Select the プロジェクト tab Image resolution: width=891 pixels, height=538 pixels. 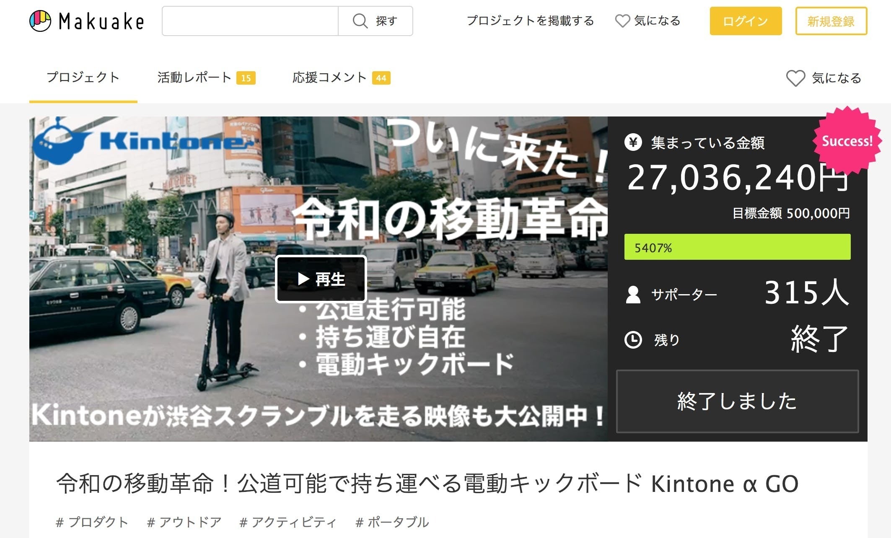pos(83,78)
